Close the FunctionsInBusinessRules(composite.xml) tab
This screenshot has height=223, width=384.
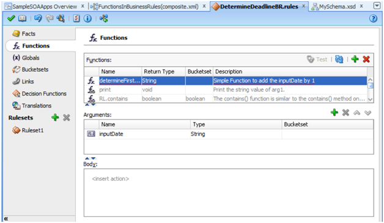204,6
